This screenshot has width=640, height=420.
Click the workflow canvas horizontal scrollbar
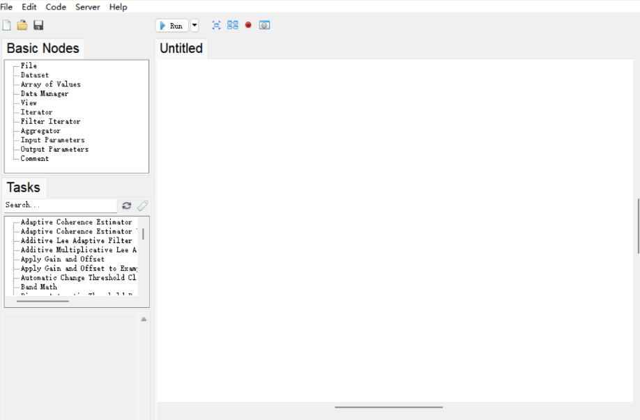coord(388,407)
